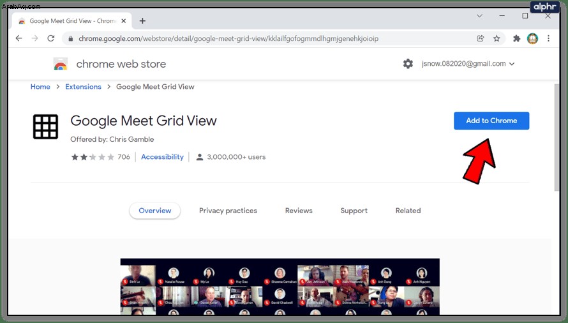The width and height of the screenshot is (568, 323).
Task: Open the Related tab
Action: 408,211
